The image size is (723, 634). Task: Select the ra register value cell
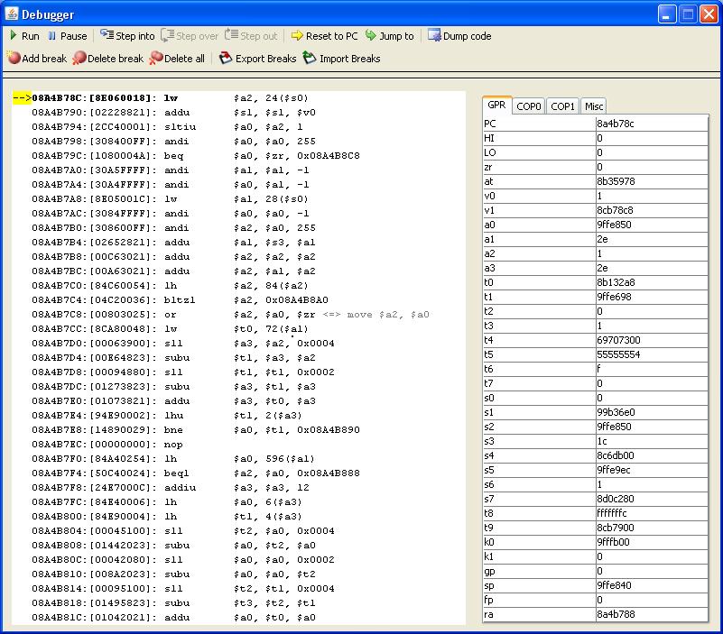[651, 614]
